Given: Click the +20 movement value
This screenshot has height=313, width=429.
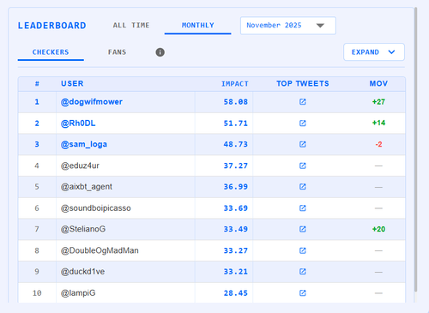Looking at the screenshot, I should click(378, 229).
